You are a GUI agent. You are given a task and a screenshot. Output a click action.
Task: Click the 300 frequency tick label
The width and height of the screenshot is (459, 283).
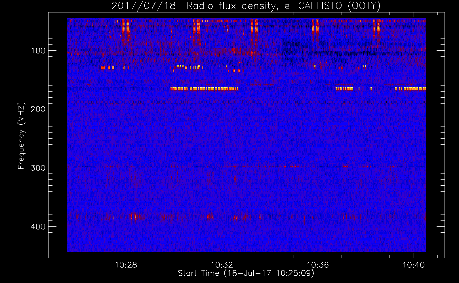click(38, 168)
